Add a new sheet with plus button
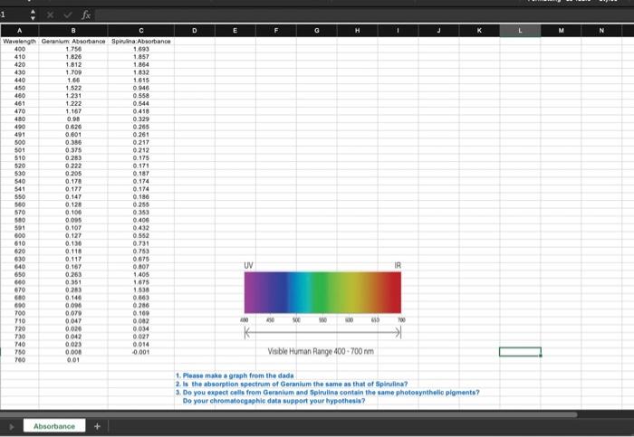The height and width of the screenshot is (437, 634). tap(97, 426)
